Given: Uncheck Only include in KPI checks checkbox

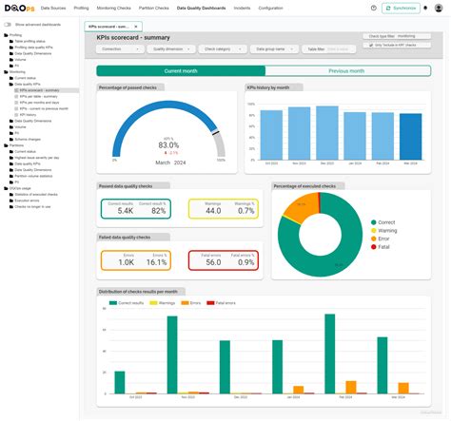Looking at the screenshot, I should click(371, 46).
